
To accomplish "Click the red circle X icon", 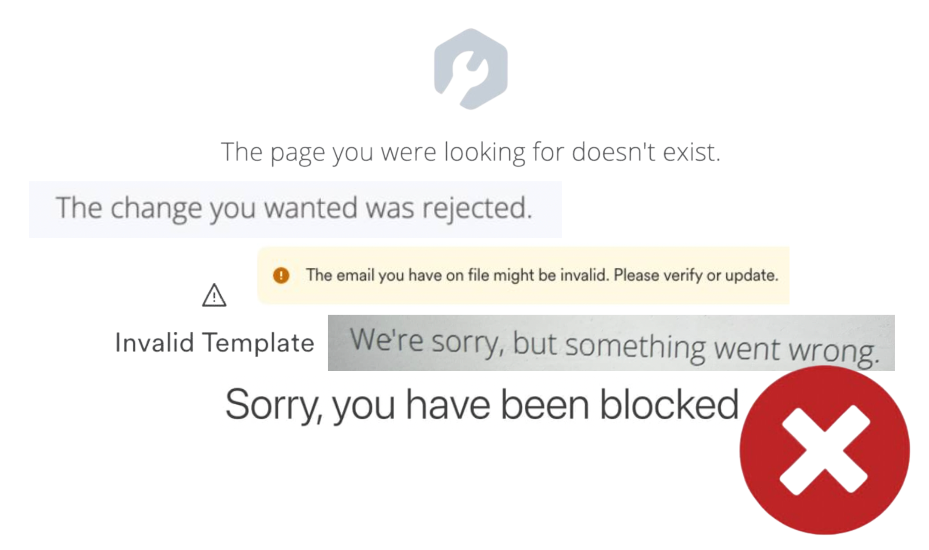I will [824, 450].
